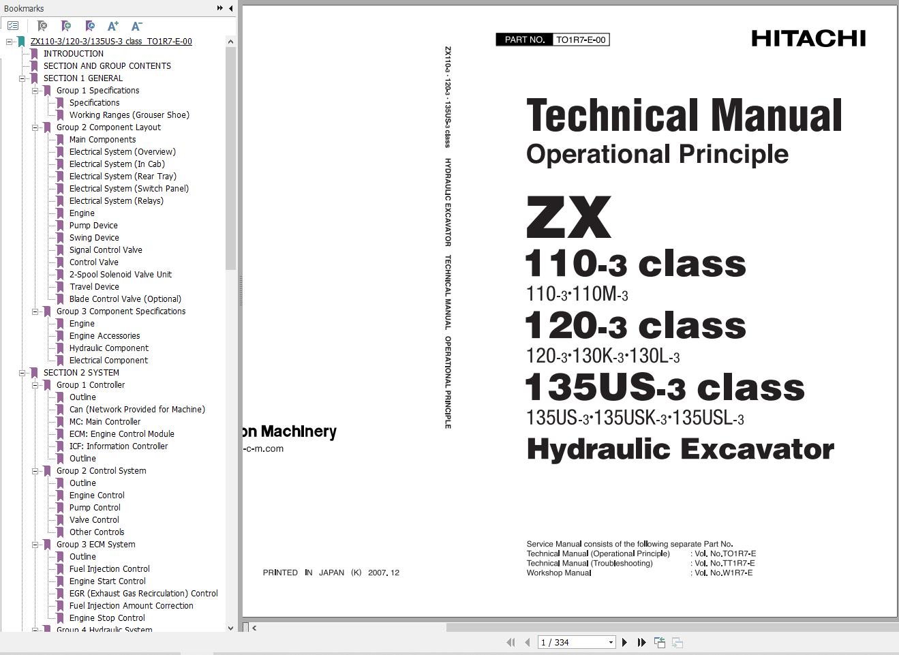
Task: Go to the previous page
Action: click(527, 642)
